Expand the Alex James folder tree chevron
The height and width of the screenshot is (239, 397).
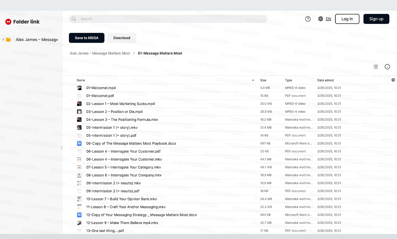click(x=3, y=40)
